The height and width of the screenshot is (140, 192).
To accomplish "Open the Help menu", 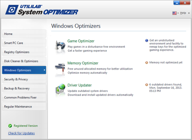I will (x=183, y=13).
